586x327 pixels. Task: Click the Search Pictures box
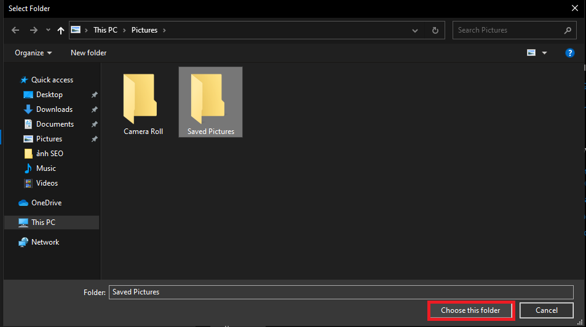pyautogui.click(x=507, y=30)
